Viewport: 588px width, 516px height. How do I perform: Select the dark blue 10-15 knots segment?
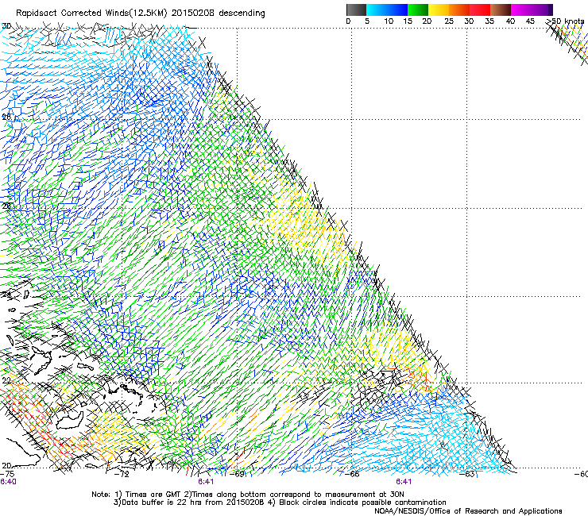(397, 10)
